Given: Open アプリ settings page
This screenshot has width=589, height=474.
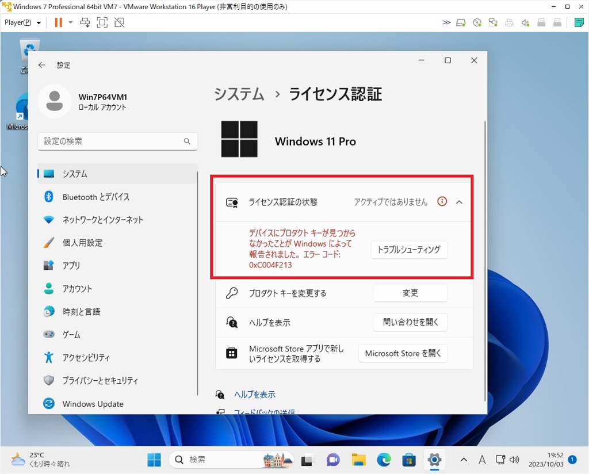Looking at the screenshot, I should point(117,266).
